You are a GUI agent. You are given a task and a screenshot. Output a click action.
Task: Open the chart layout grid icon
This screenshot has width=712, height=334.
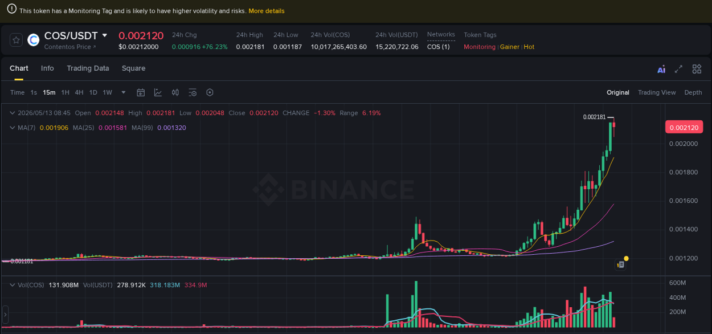tap(697, 69)
